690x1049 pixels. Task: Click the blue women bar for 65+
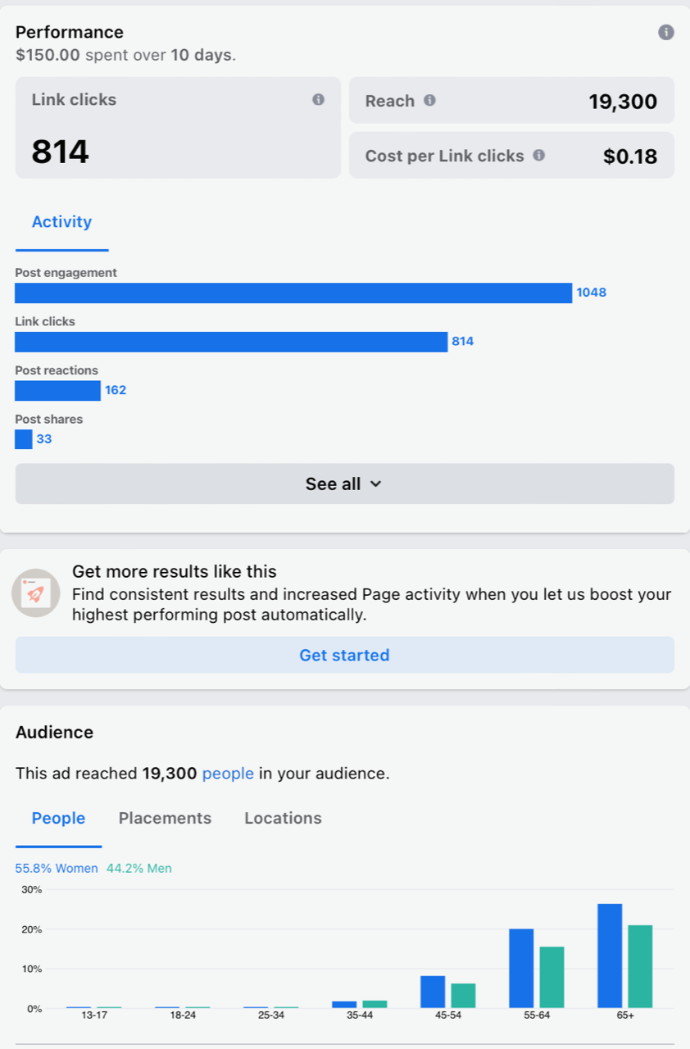pyautogui.click(x=610, y=956)
